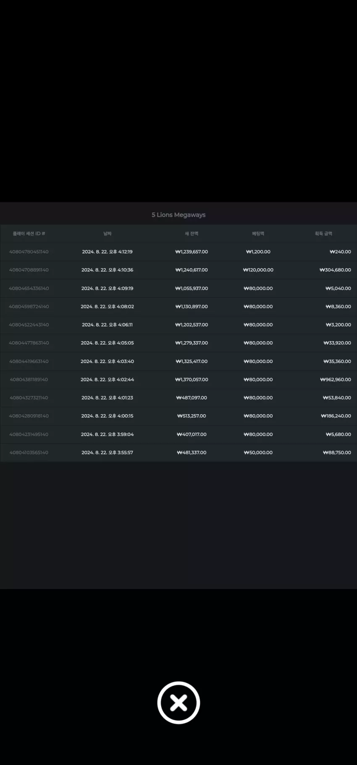Select new balance ₩1,239,657.00
357x765 pixels.
[192, 252]
